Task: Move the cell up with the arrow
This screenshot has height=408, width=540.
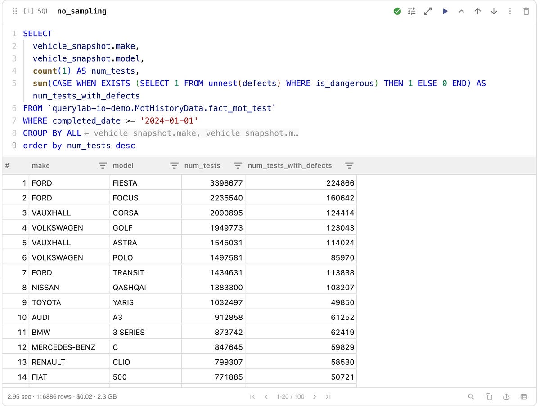Action: pos(478,11)
